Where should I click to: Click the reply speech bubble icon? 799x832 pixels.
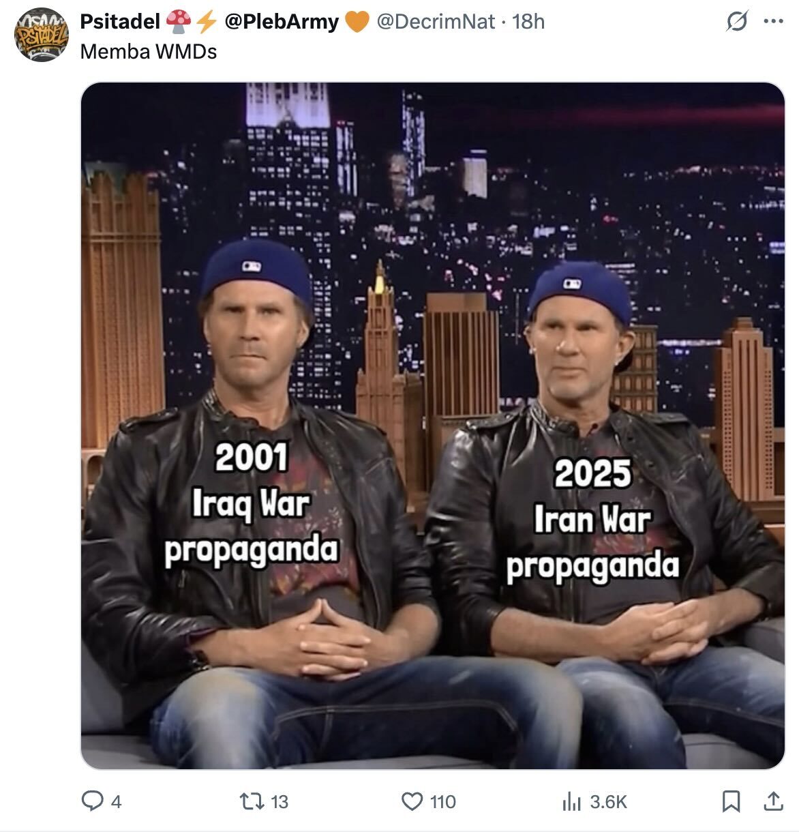(x=92, y=801)
